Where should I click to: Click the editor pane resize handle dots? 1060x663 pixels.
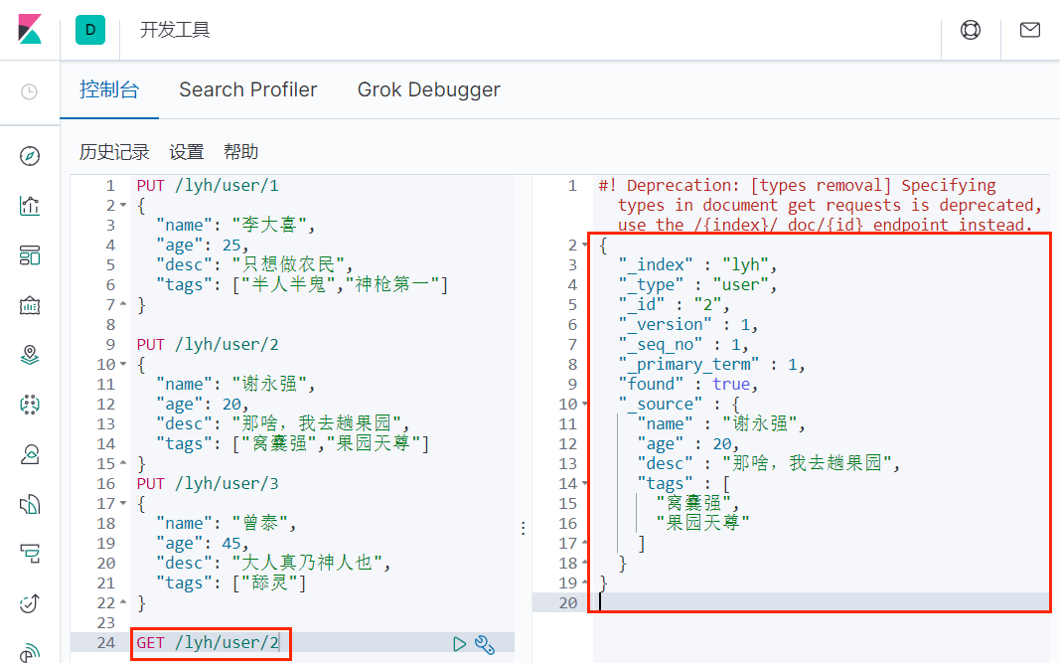coord(524,529)
